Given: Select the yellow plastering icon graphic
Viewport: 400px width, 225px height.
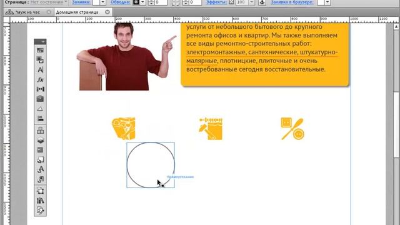Looking at the screenshot, I should click(x=124, y=128).
